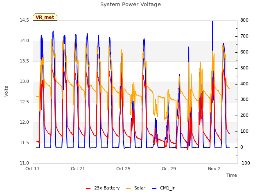Viewport: 262px width, 196px height.
Task: Click the 600 right axis value
Action: [x=244, y=52]
